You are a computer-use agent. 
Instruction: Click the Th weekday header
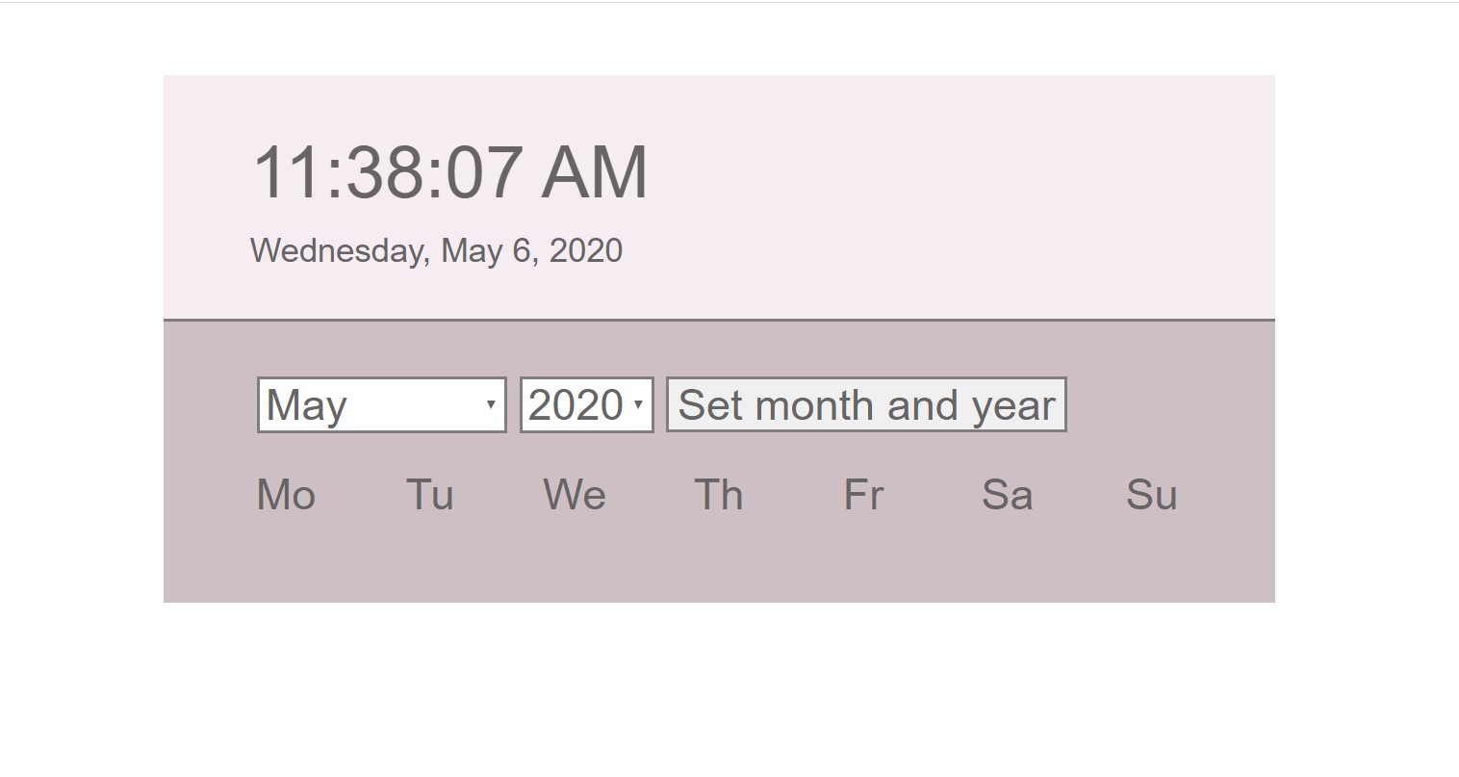tap(719, 495)
